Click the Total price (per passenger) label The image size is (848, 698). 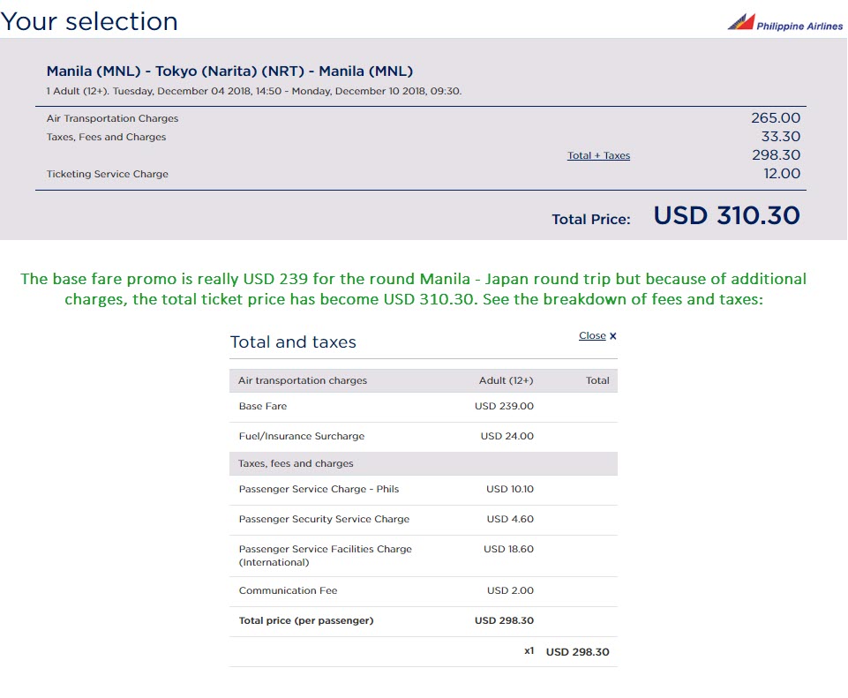(x=305, y=621)
